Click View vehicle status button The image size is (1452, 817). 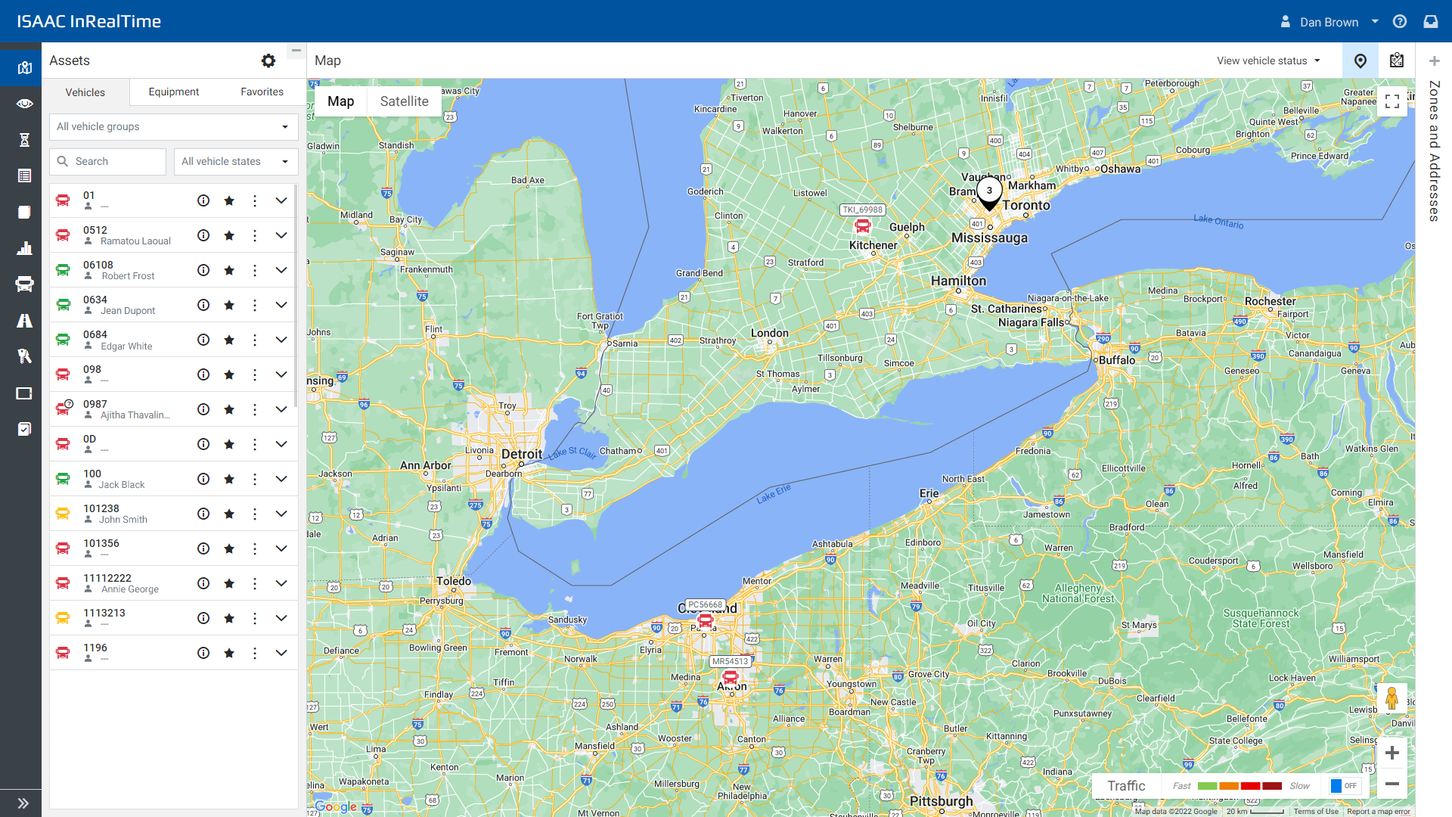point(1268,61)
